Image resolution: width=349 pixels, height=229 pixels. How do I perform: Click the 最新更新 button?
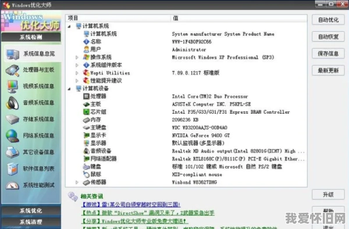[x=328, y=70]
